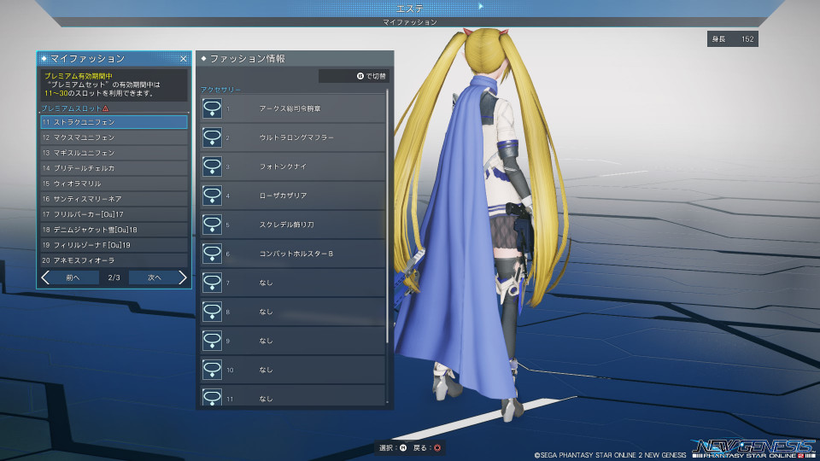Click the red warning icon beside プレミアムスロット
This screenshot has width=820, height=461.
click(106, 108)
